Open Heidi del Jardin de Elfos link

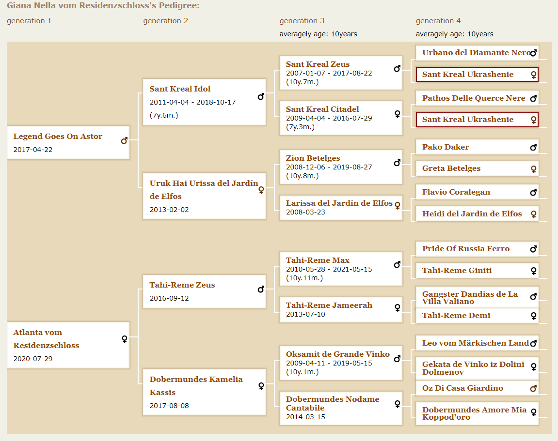click(472, 214)
